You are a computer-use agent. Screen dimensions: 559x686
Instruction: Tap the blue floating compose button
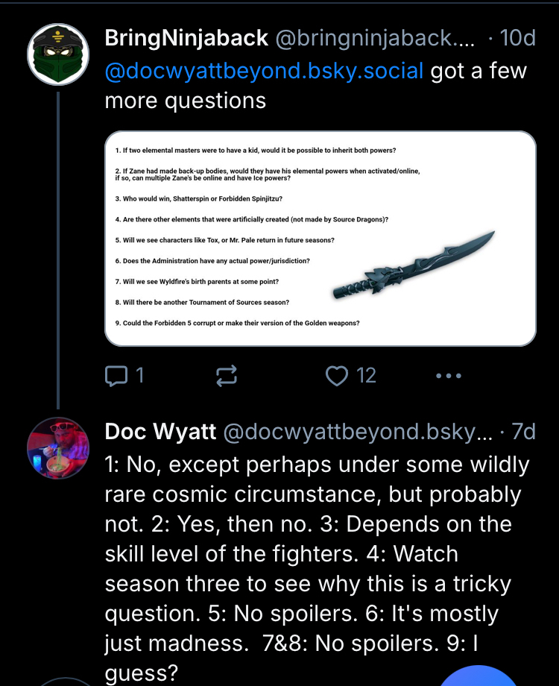click(x=477, y=675)
